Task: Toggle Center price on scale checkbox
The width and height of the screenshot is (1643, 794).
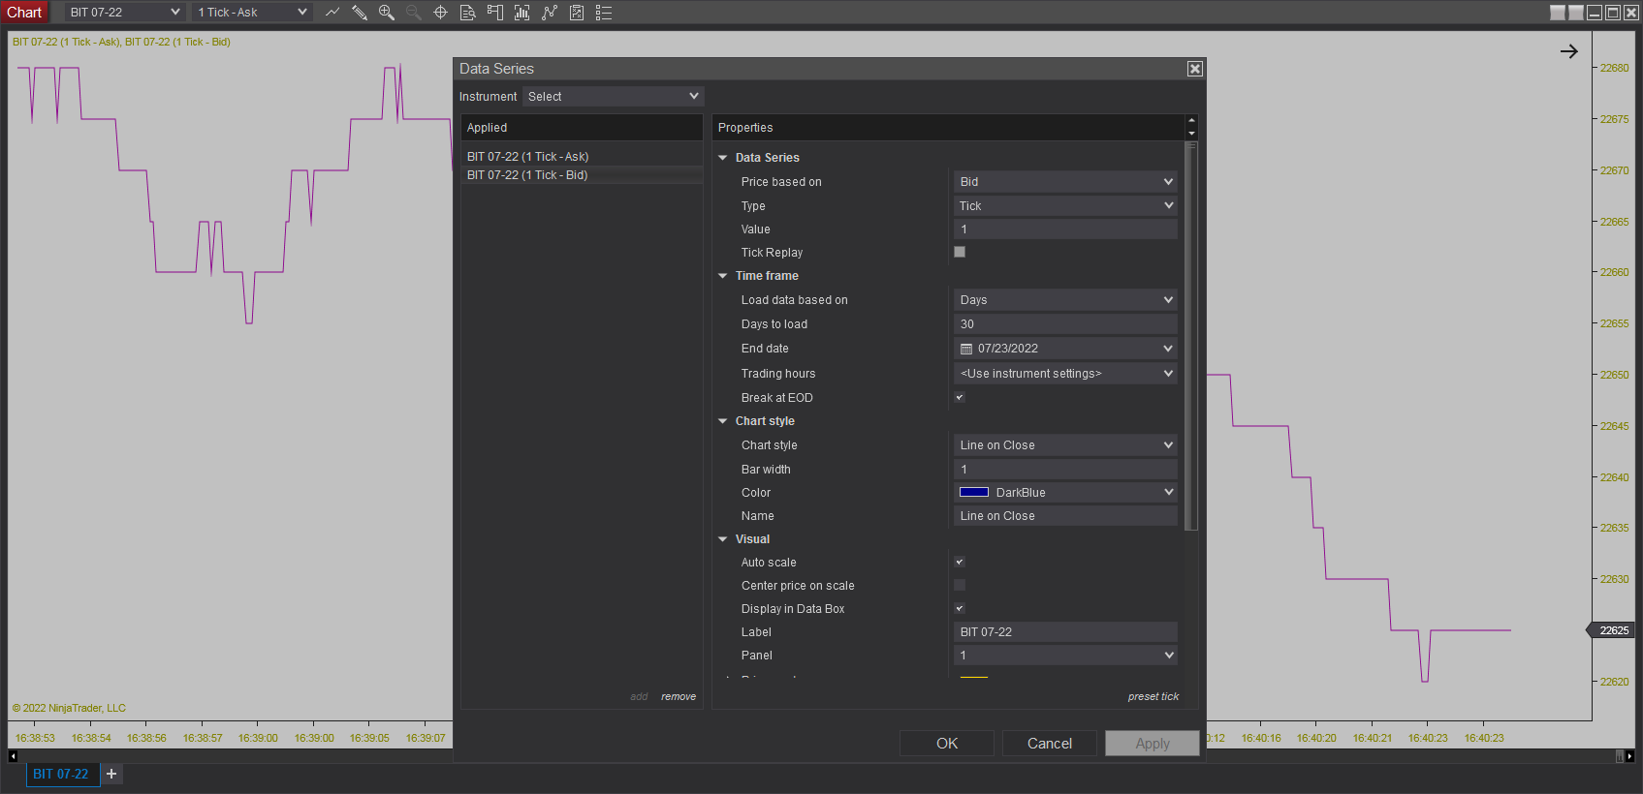Action: click(960, 585)
